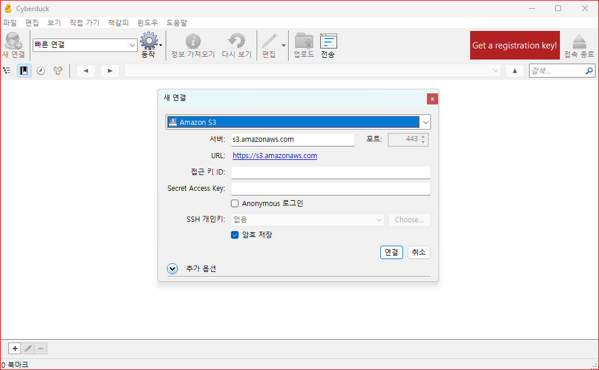Image resolution: width=599 pixels, height=370 pixels.
Task: Click the 취소 button
Action: (419, 252)
